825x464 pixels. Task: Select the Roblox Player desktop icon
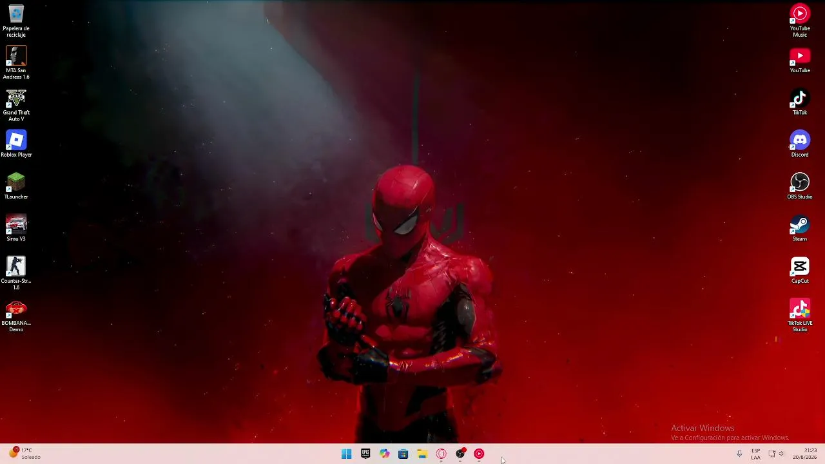[x=16, y=144]
